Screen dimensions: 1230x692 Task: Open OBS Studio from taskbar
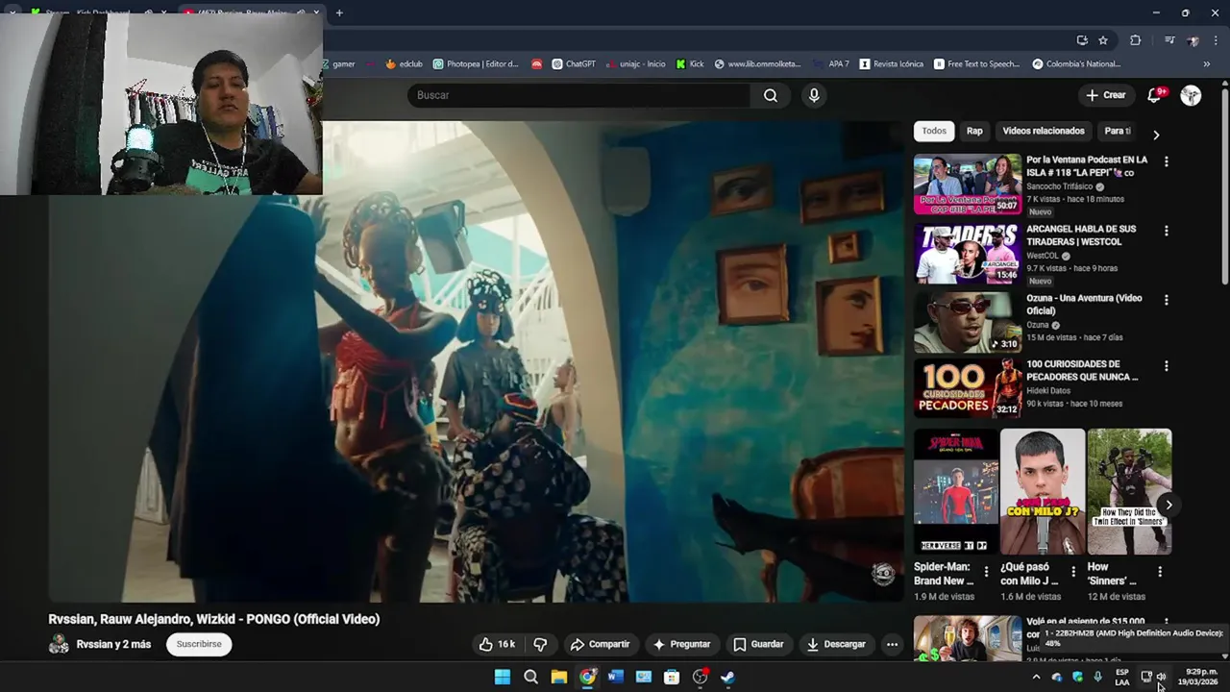point(700,677)
